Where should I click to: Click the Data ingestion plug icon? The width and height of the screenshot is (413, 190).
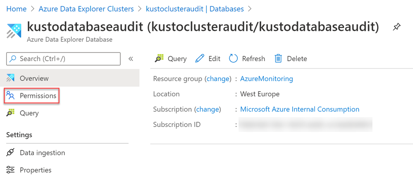(x=10, y=153)
